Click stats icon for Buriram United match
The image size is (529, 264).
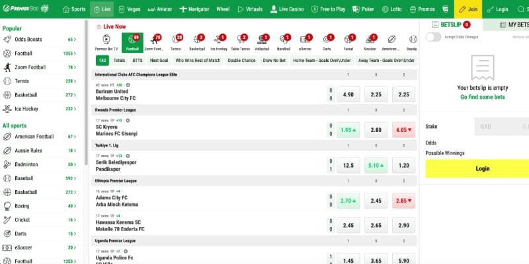pos(128,85)
